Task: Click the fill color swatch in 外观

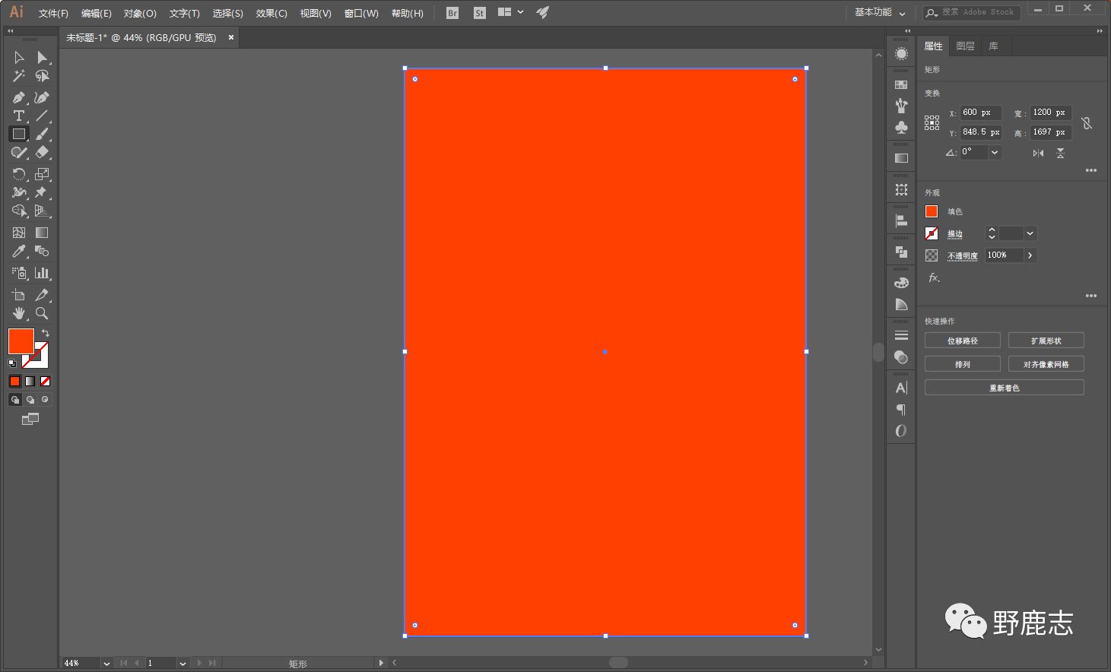Action: [932, 211]
